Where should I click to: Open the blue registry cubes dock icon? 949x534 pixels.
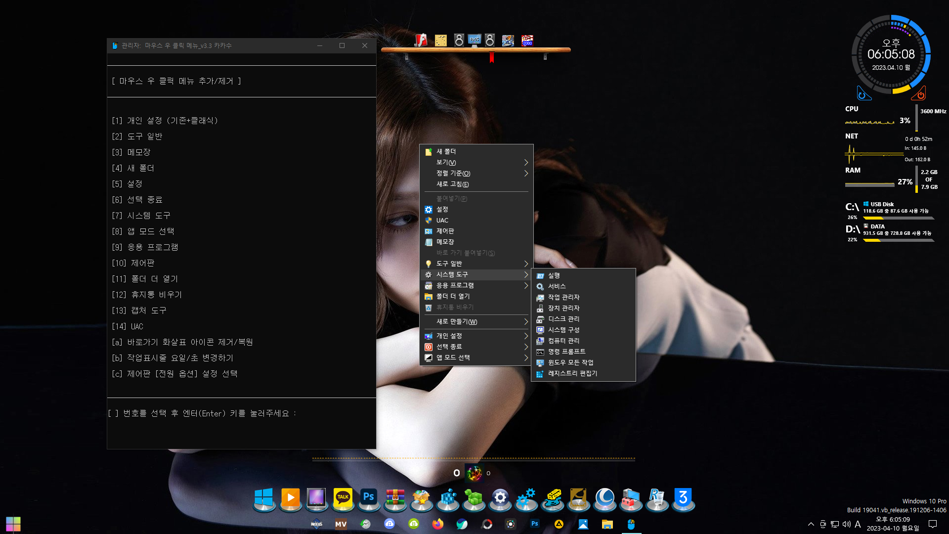click(x=448, y=498)
